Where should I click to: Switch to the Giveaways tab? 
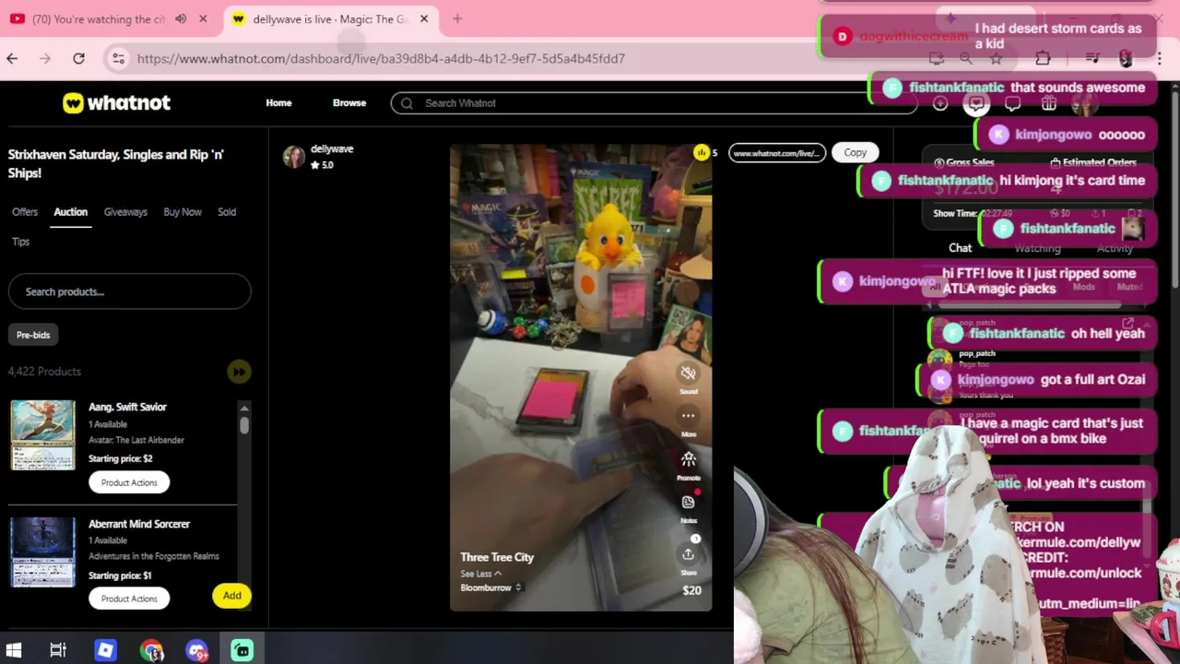point(125,212)
